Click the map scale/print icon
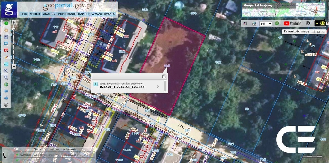329x163 pixels. 254,23
